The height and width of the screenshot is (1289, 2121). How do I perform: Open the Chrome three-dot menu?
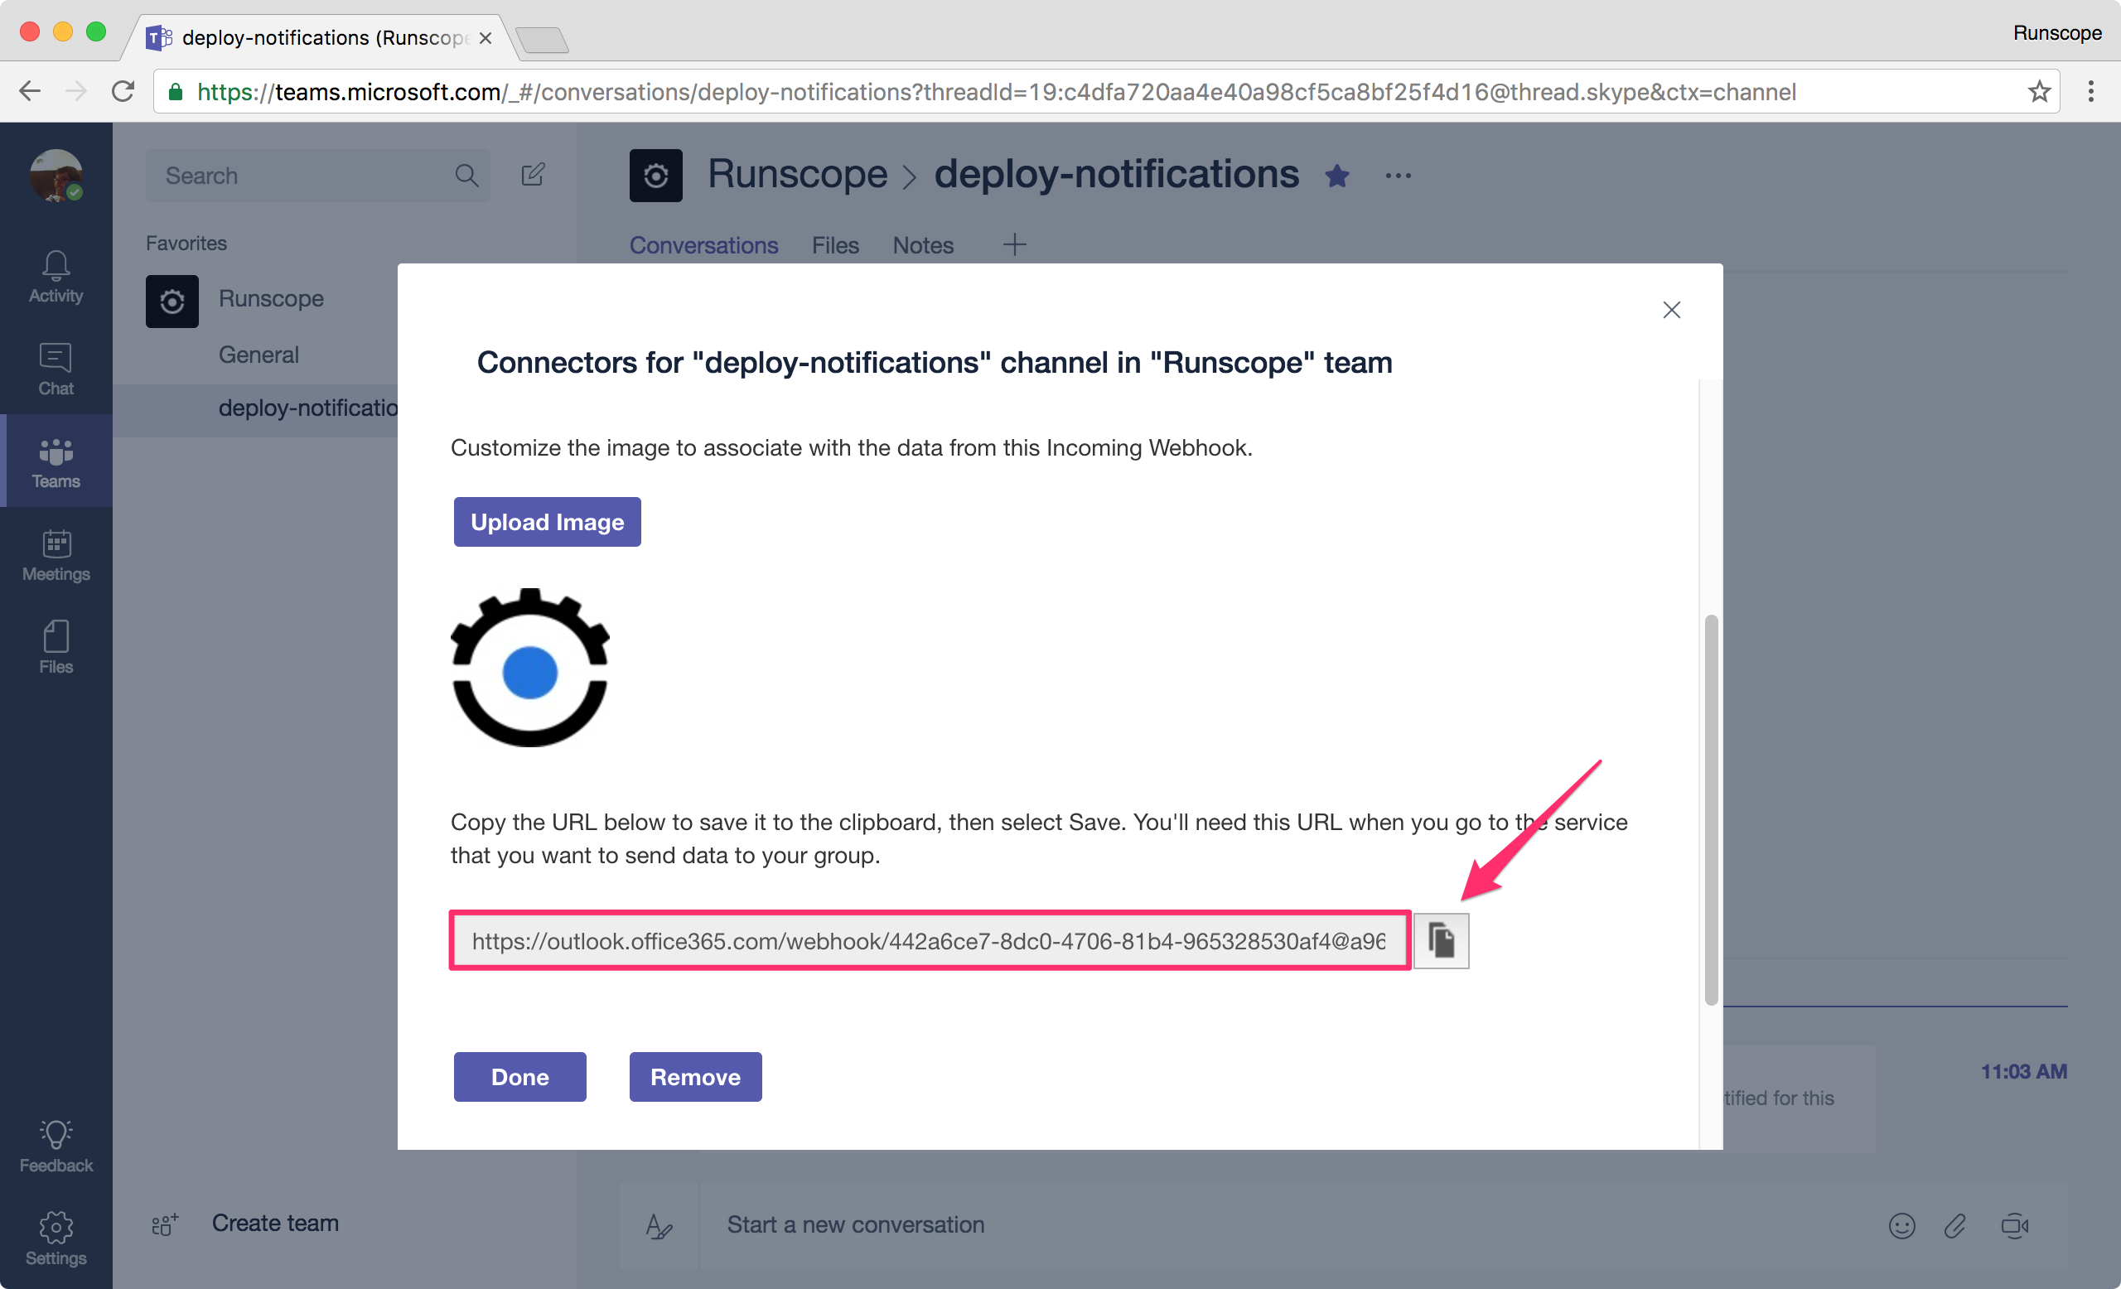(2091, 91)
